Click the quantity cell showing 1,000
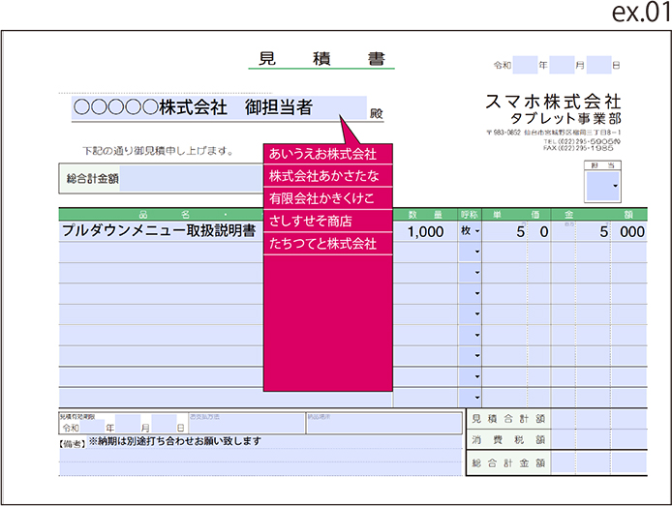Screen dimensions: 672x506 click(425, 231)
